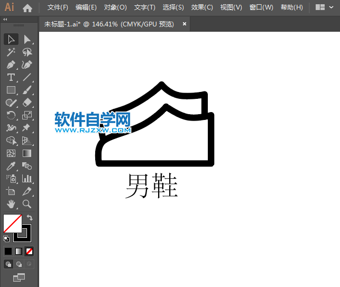Screen dimensions: 340x287
Task: Open the 对象(O) menu
Action: [x=115, y=7]
